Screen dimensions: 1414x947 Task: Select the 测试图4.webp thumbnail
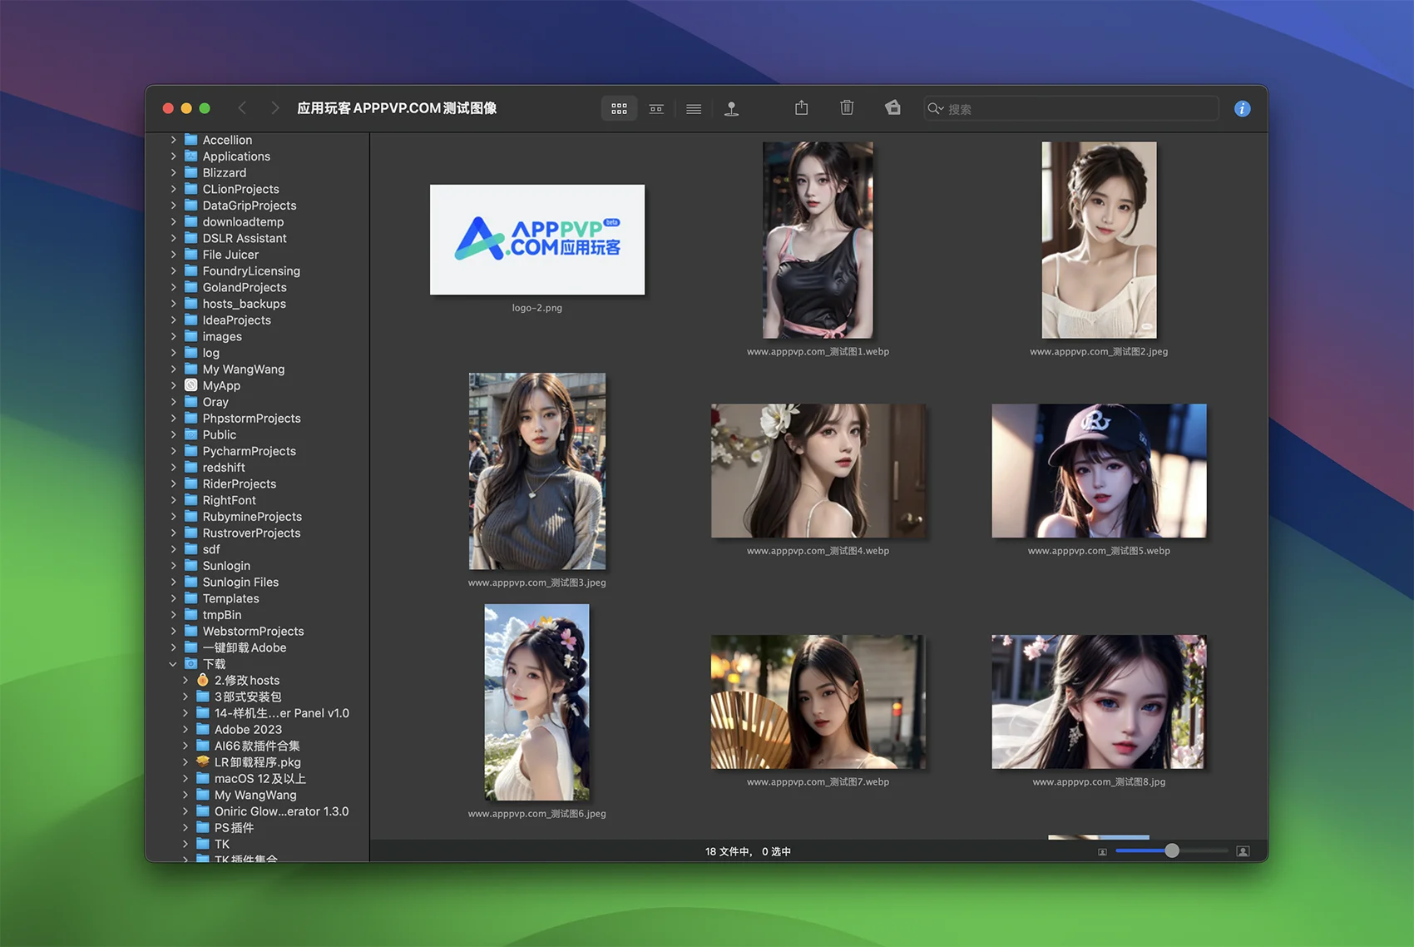coord(818,471)
